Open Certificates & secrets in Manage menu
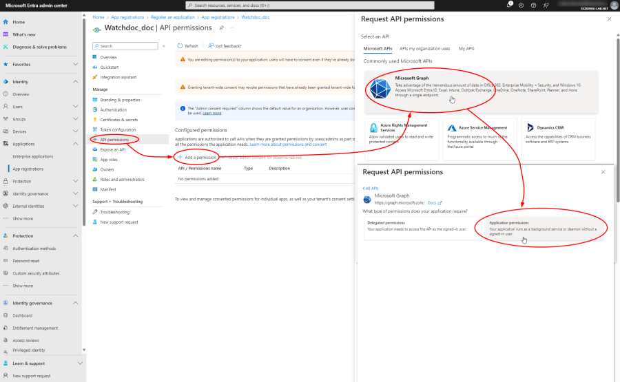 [119, 120]
